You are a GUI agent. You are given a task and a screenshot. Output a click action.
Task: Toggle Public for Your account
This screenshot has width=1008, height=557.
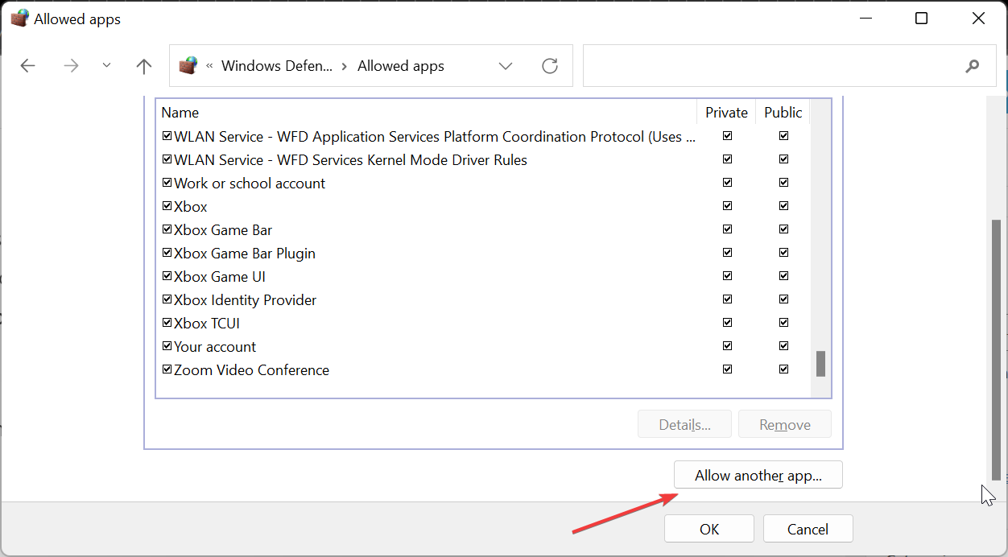(x=783, y=346)
